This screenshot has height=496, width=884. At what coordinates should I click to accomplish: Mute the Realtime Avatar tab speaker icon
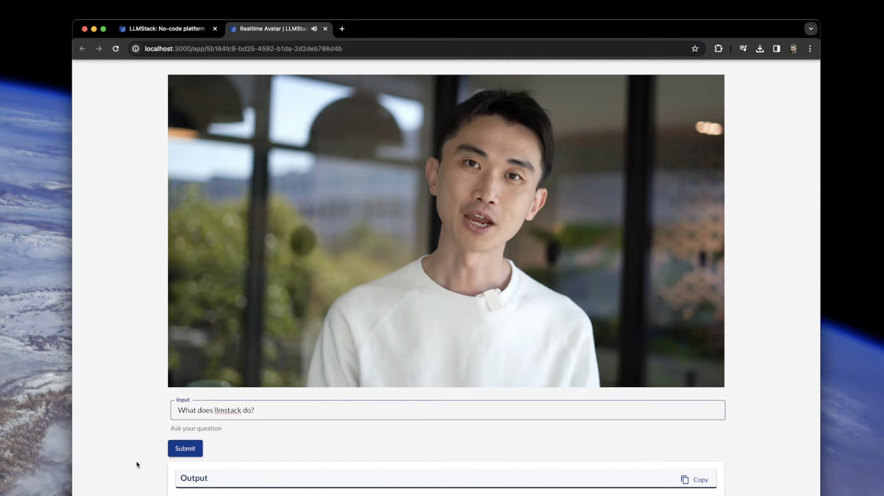[x=314, y=29]
